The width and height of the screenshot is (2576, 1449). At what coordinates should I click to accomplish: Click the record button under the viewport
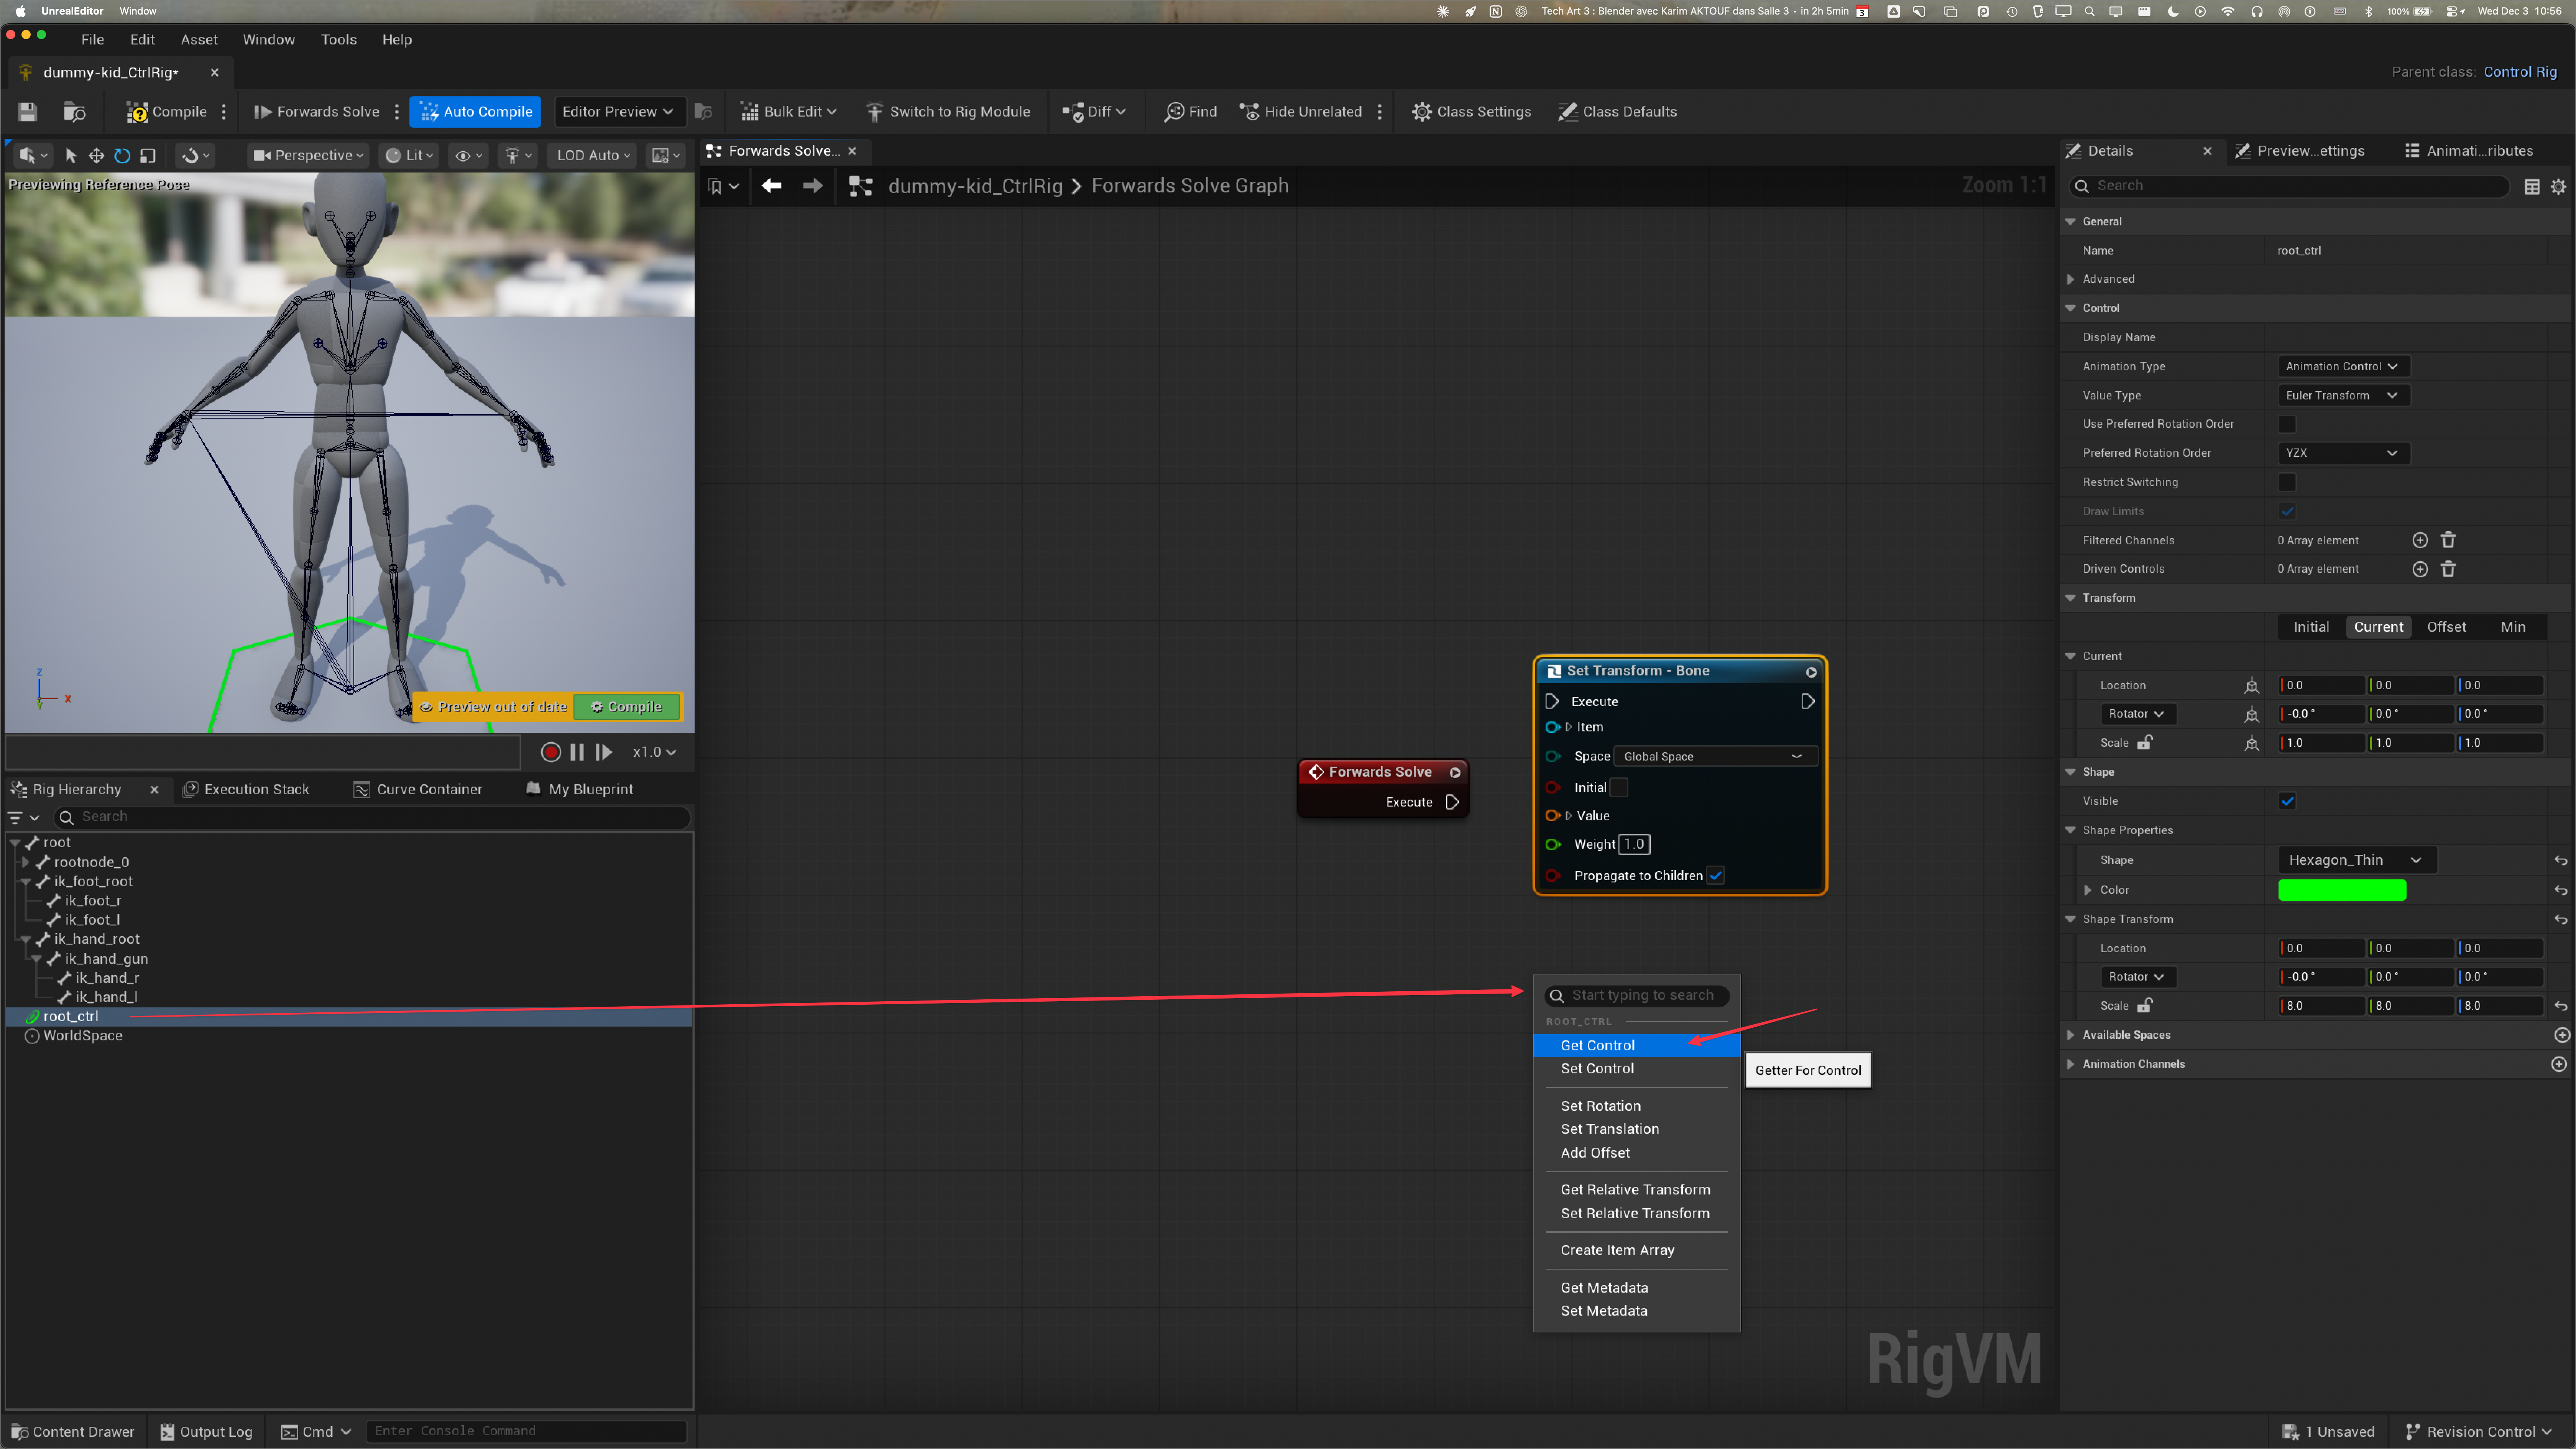550,752
